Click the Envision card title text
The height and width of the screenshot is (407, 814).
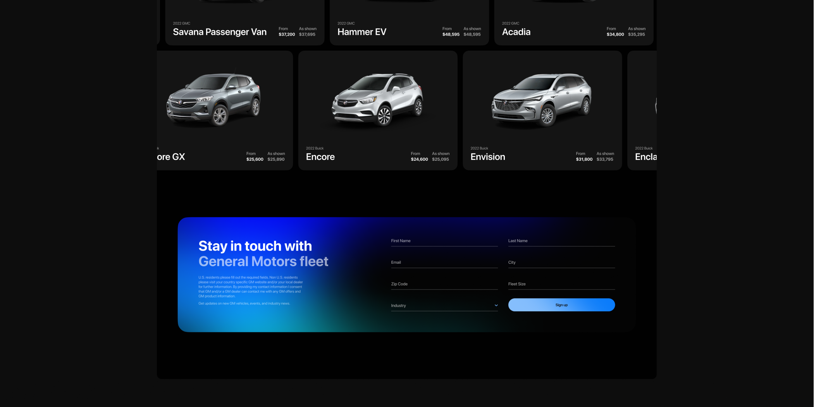click(x=488, y=157)
